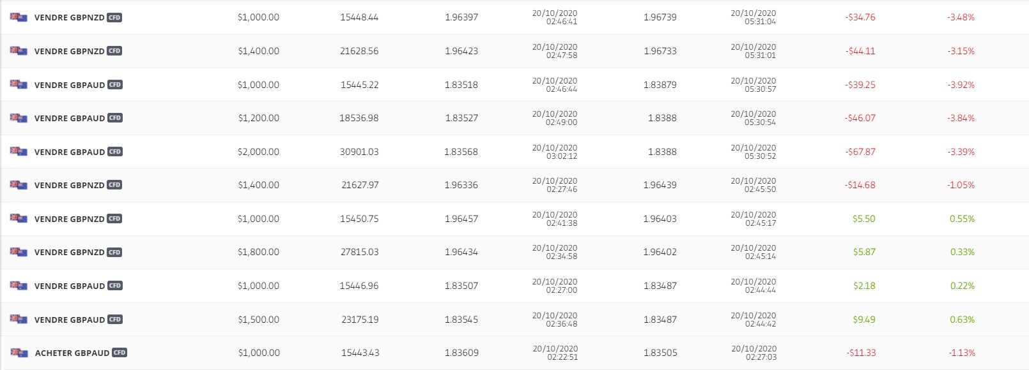
Task: Select VENDRE GBPAUD trade with -$39.25 loss
Action: click(69, 85)
